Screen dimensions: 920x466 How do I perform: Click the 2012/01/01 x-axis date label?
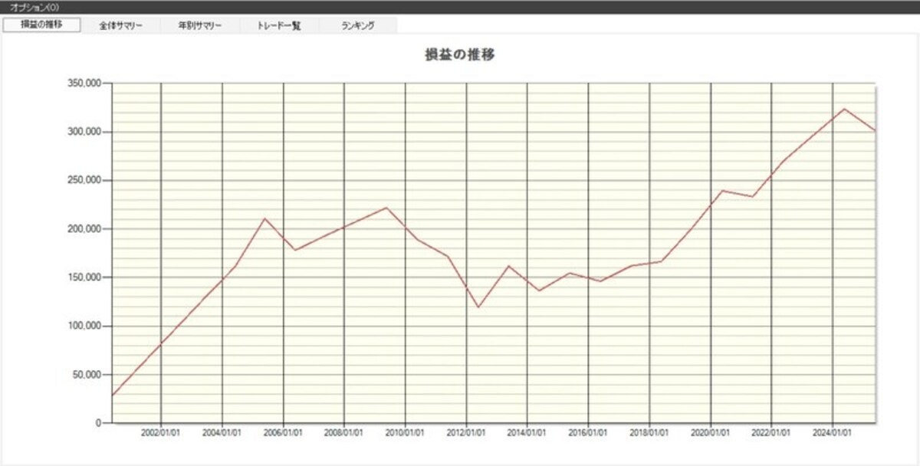466,433
